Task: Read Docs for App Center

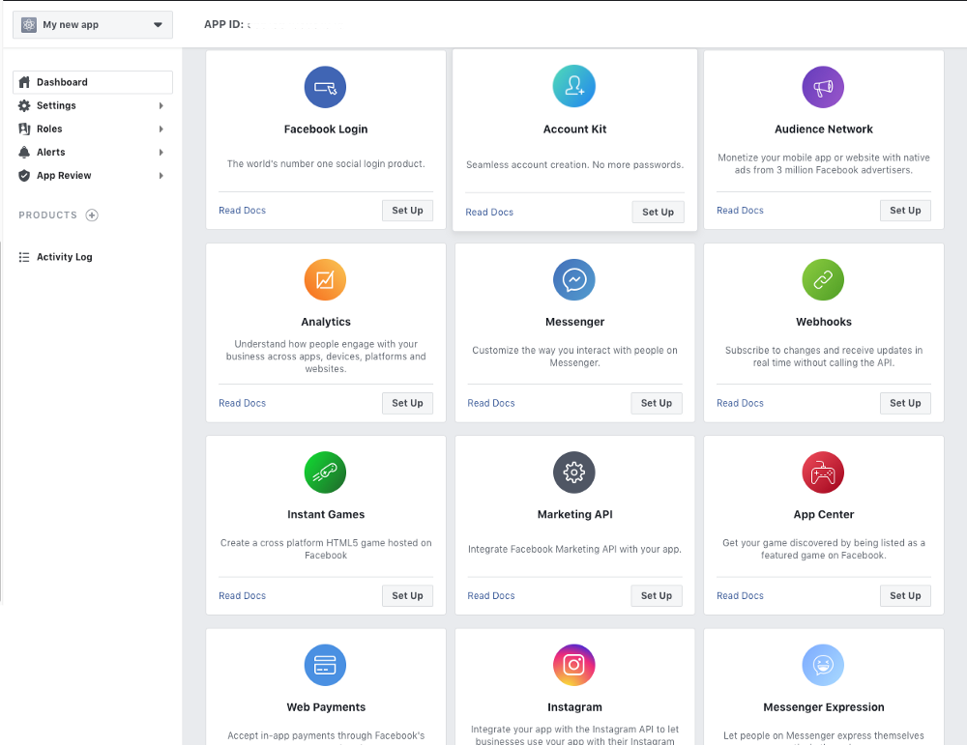Action: tap(740, 596)
